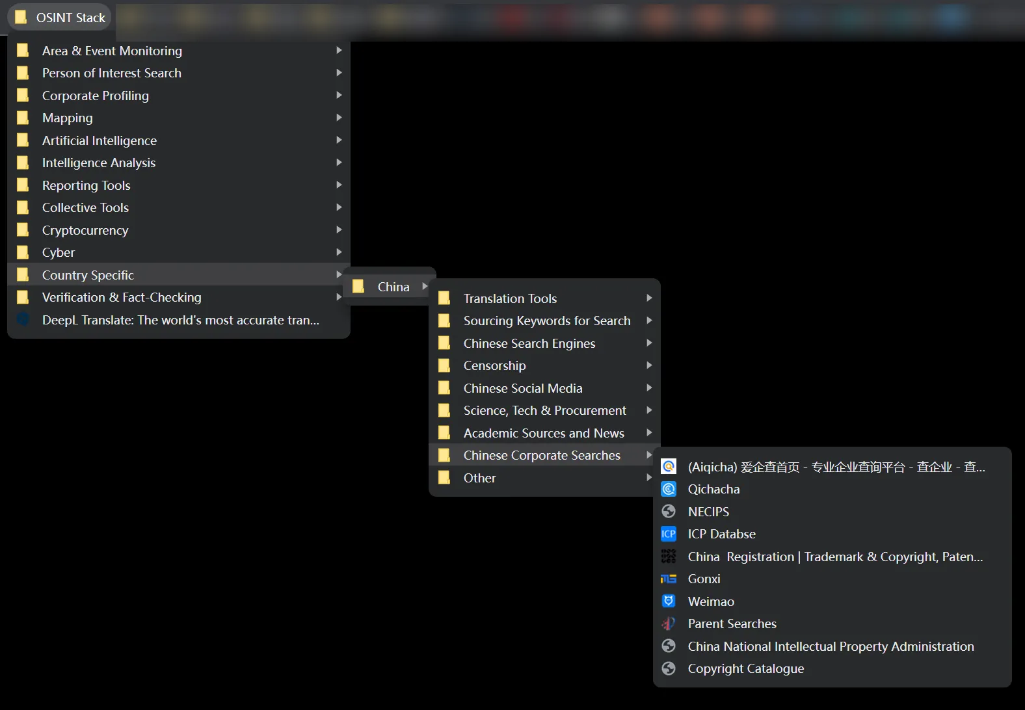The width and height of the screenshot is (1025, 710).
Task: Click the Artificial Intelligence folder icon
Action: (x=23, y=140)
